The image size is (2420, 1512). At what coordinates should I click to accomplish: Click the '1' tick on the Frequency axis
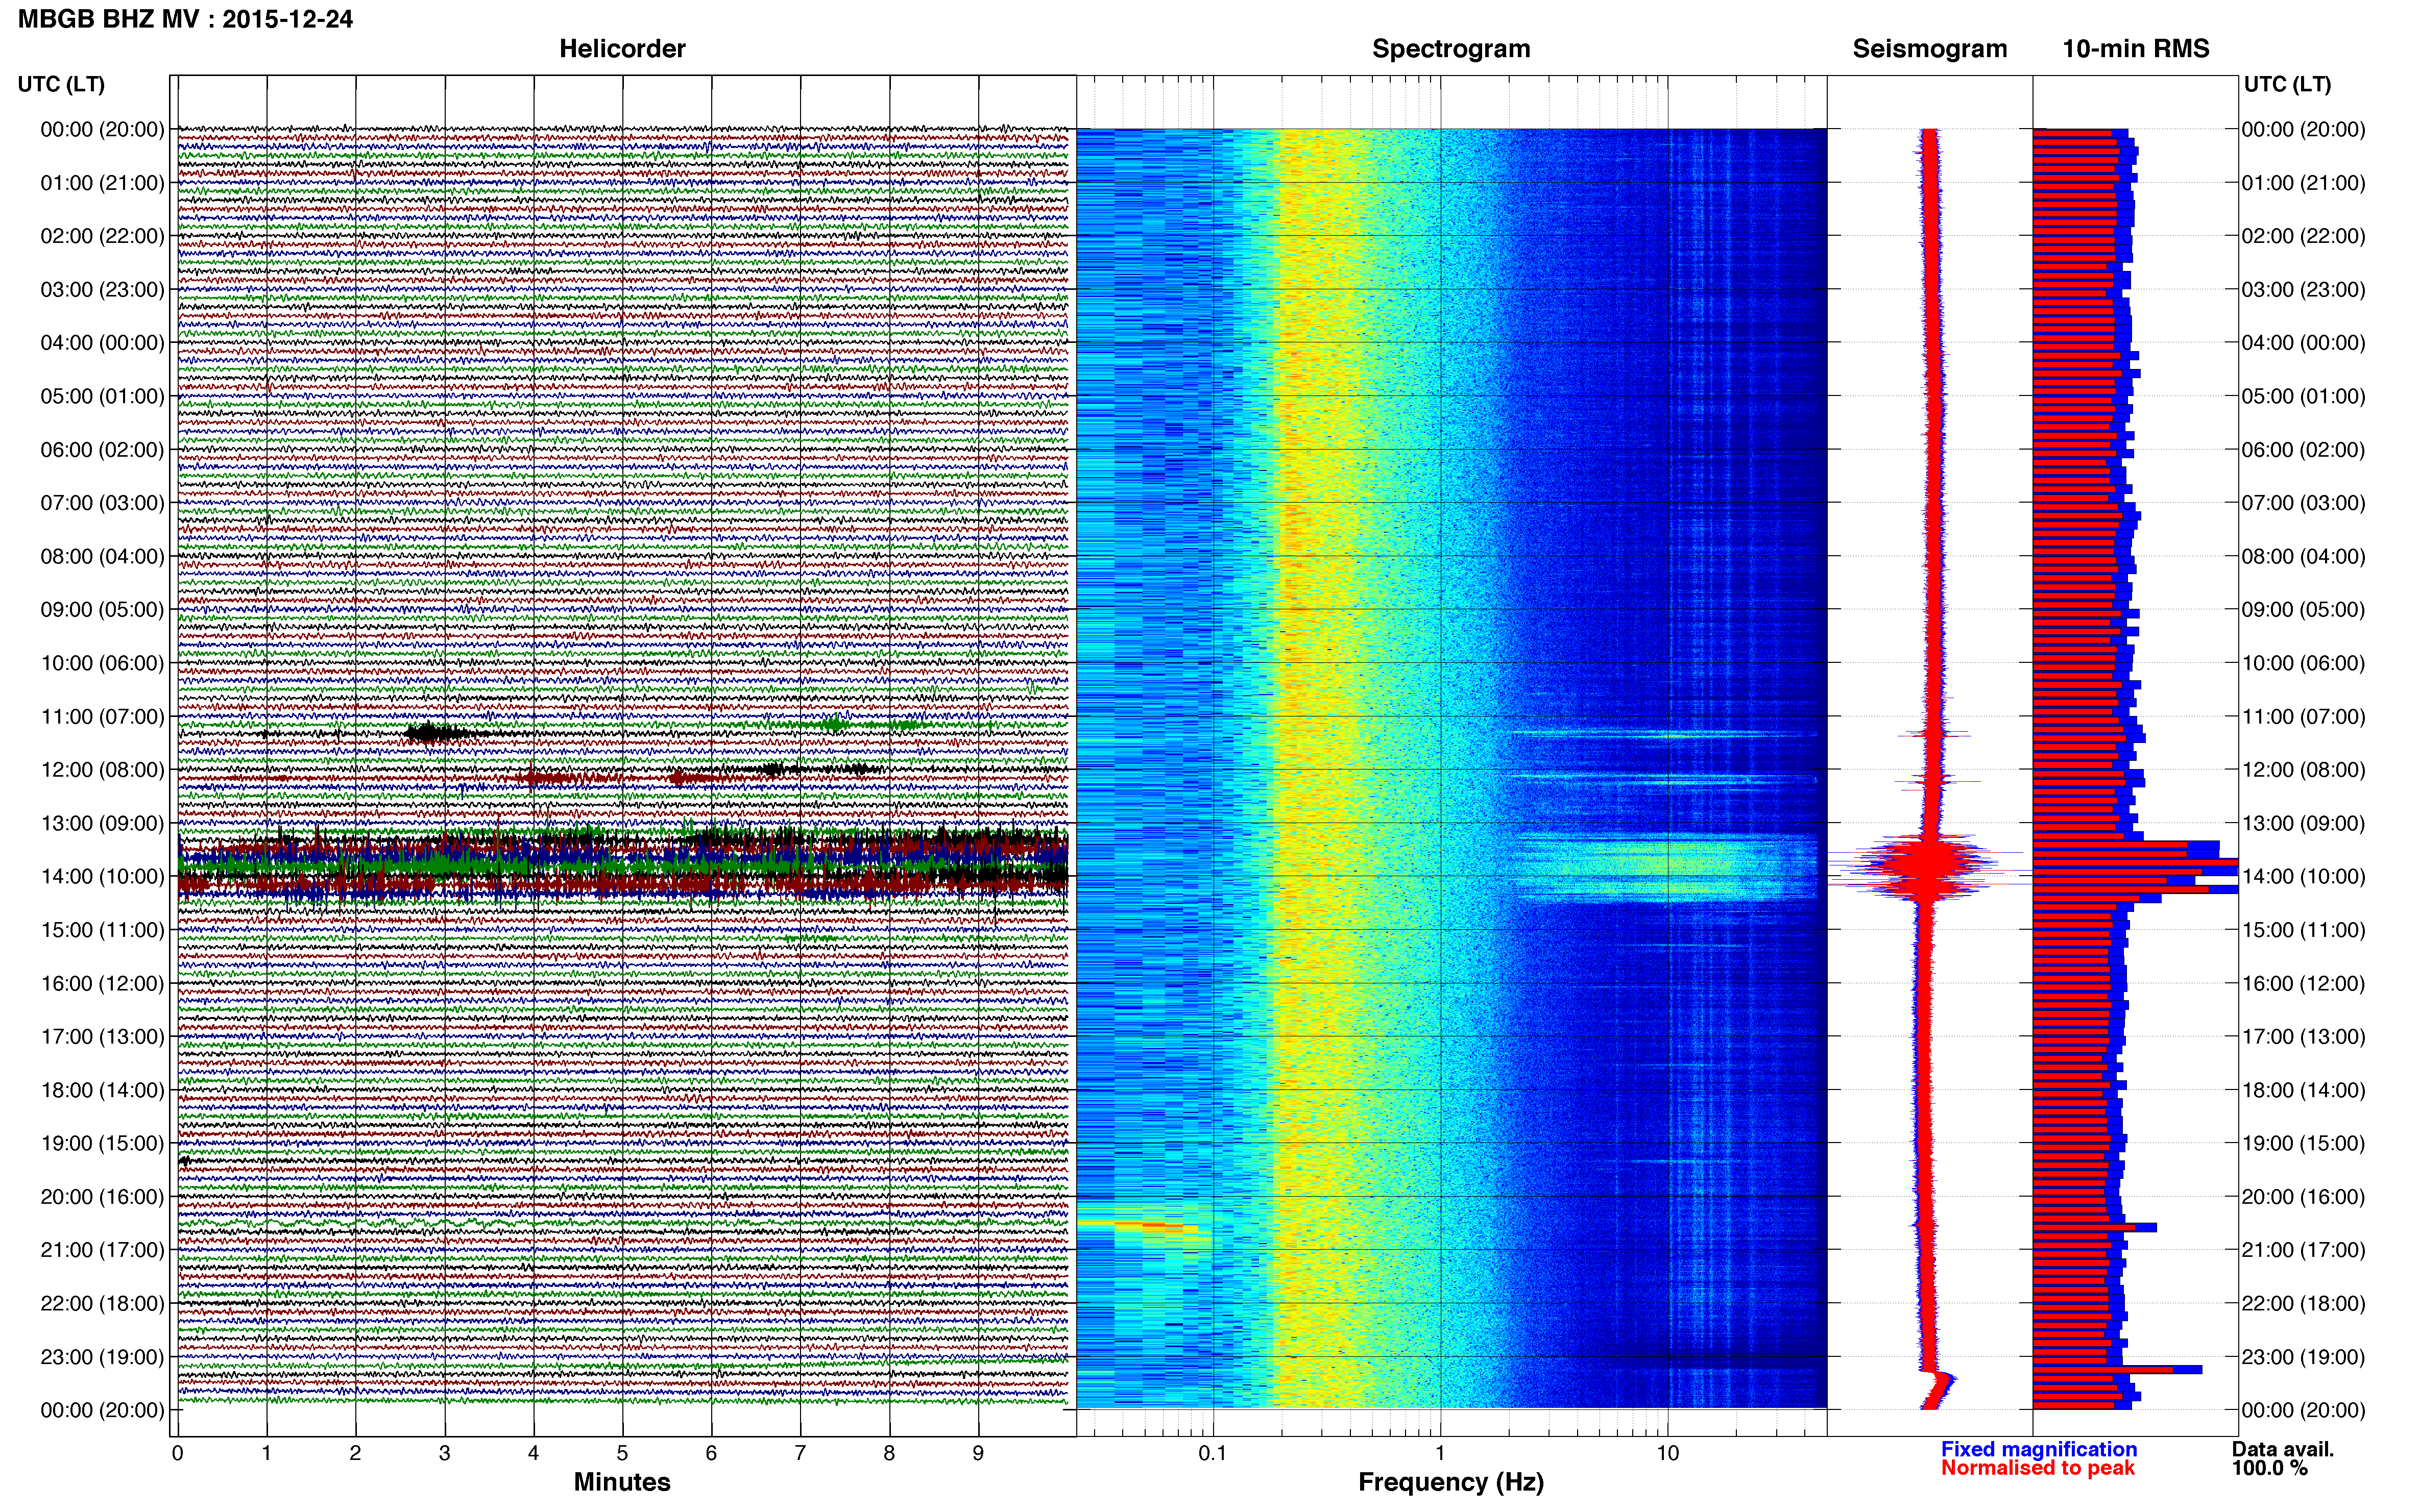click(x=1440, y=1453)
